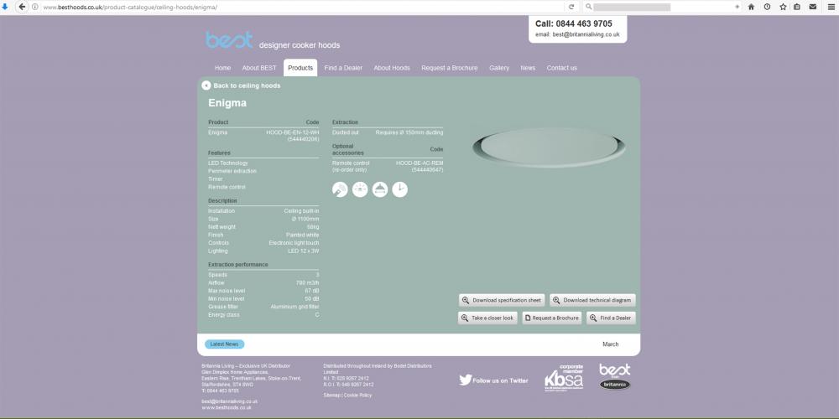Click the 'LED 12 x 3W' lighting value
Screen dimensions: 839x419
304,251
